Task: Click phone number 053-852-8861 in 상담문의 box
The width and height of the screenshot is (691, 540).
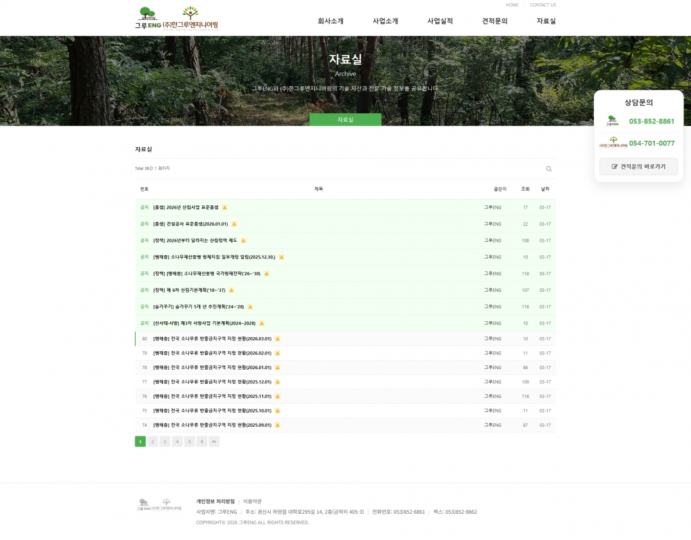Action: coord(651,121)
